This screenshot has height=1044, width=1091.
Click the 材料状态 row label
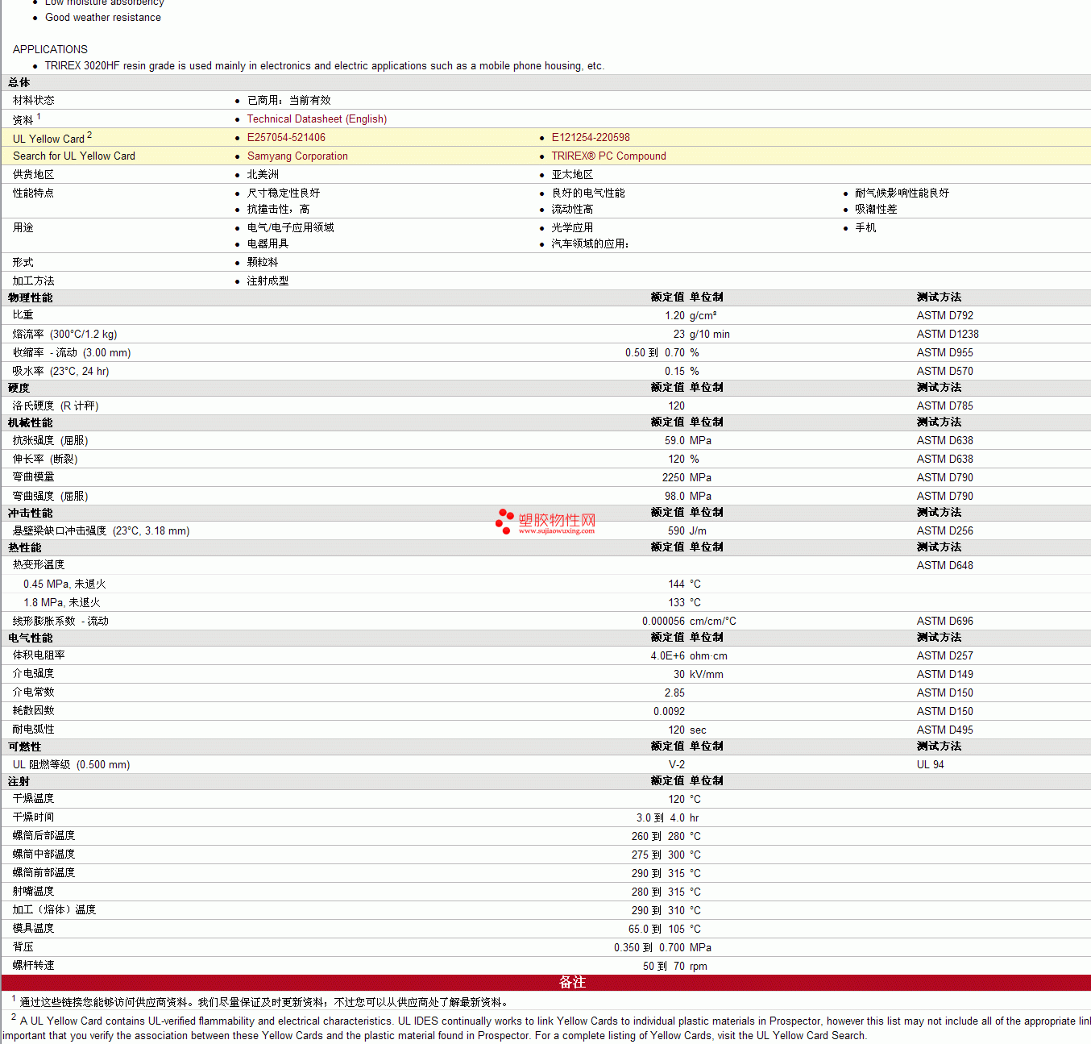pos(33,100)
